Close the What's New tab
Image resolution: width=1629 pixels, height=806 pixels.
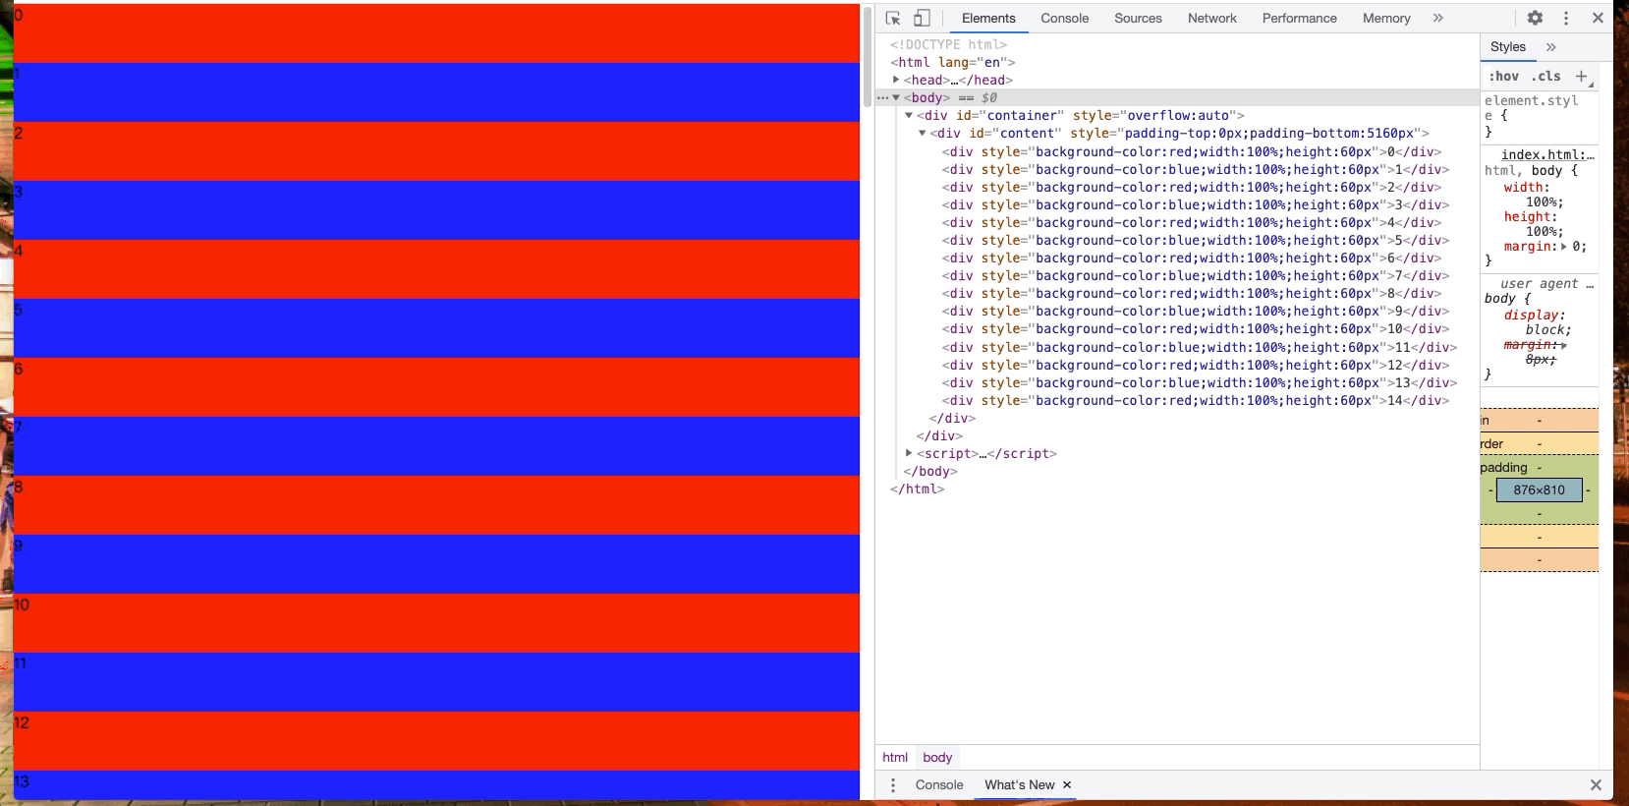pos(1067,784)
